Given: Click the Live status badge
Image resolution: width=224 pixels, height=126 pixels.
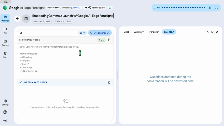Looking at the screenshot, I should click(101, 40).
